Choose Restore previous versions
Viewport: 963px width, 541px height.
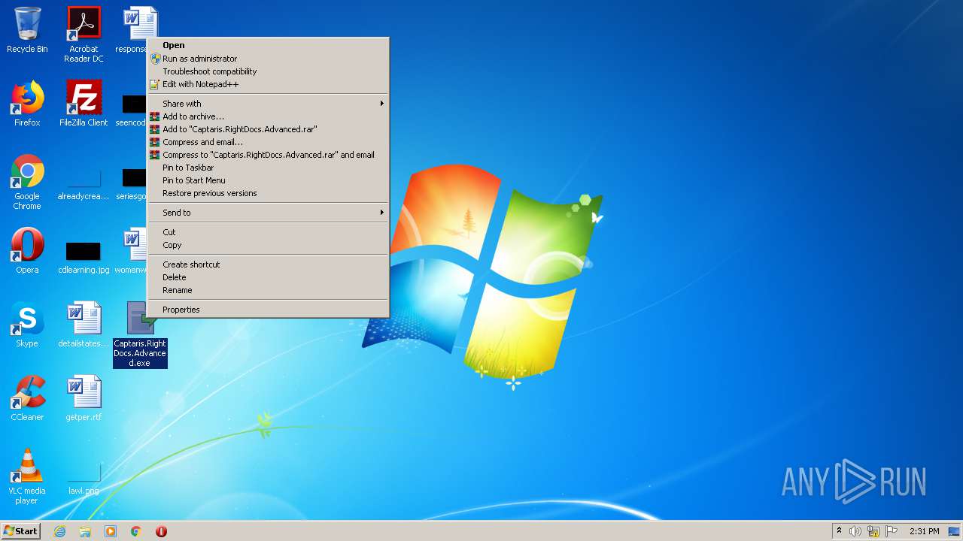[x=268, y=193]
